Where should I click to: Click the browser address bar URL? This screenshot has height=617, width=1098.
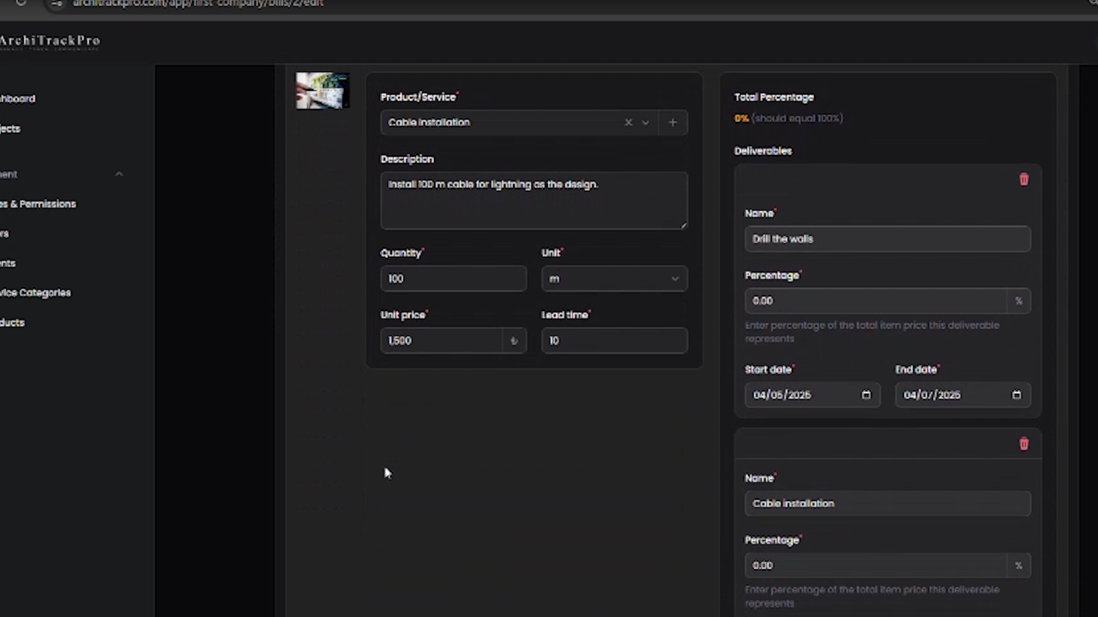[x=198, y=3]
